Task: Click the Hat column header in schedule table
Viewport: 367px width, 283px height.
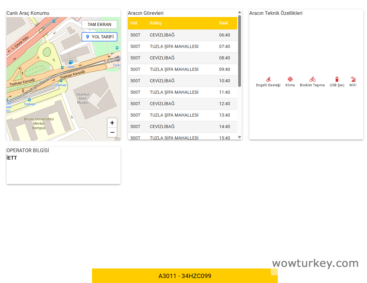Action: tap(133, 23)
